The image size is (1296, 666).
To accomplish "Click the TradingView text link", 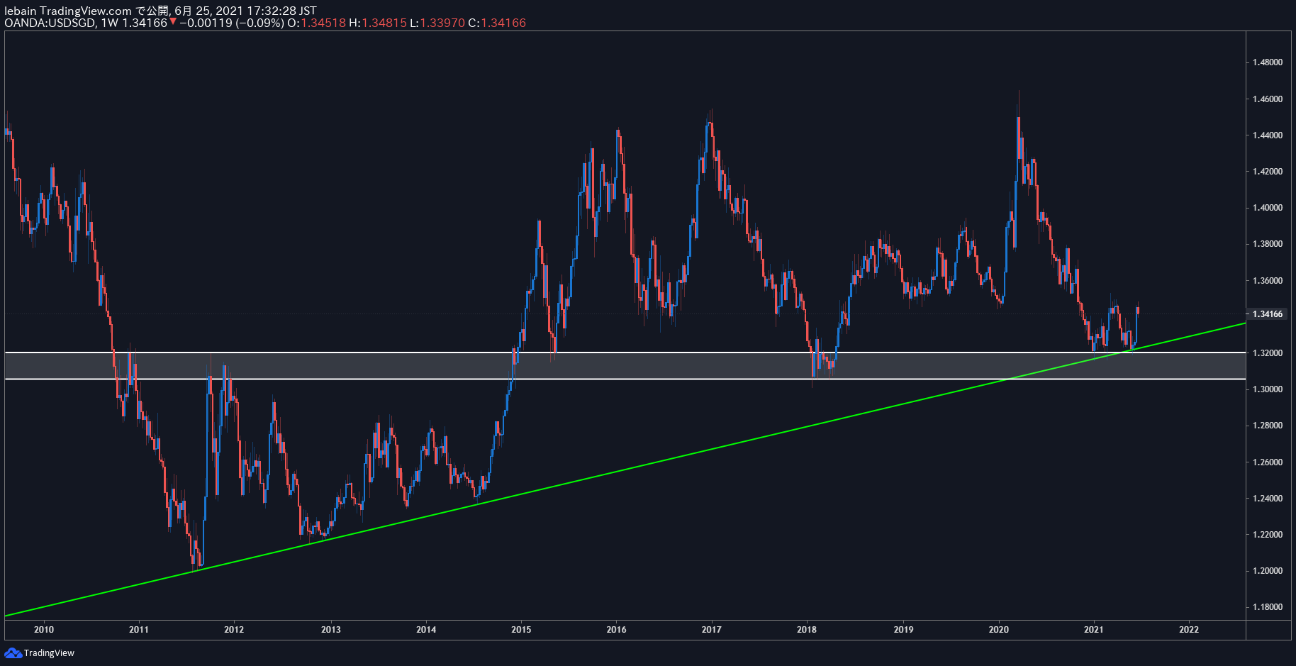I will coord(49,653).
